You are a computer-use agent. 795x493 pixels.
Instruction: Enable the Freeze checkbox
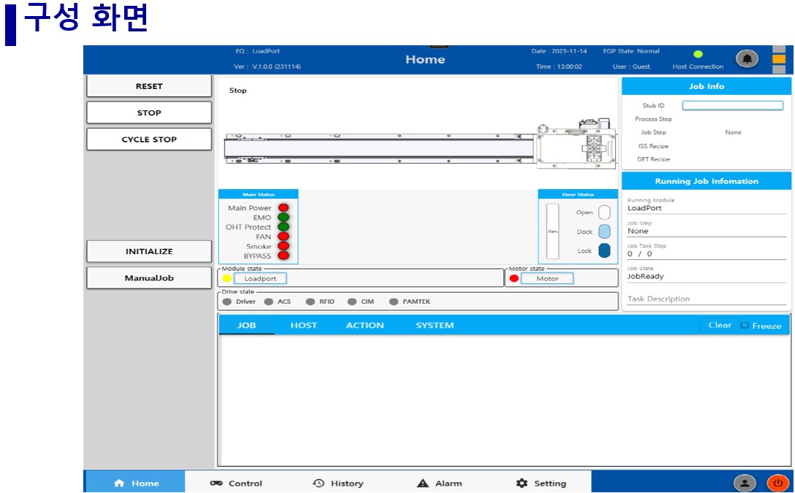coord(745,326)
